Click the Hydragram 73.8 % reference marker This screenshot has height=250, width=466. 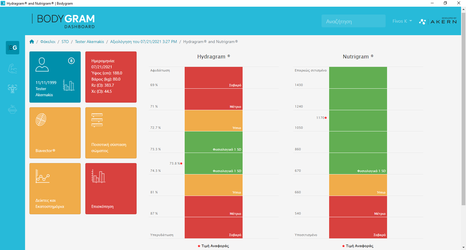tap(176, 163)
